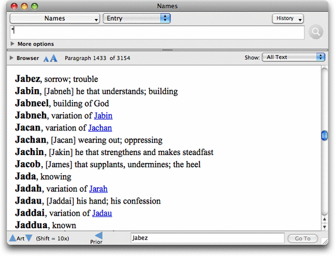This screenshot has height=256, width=335.
Task: Open the Show All Text dropdown
Action: pyautogui.click(x=294, y=57)
